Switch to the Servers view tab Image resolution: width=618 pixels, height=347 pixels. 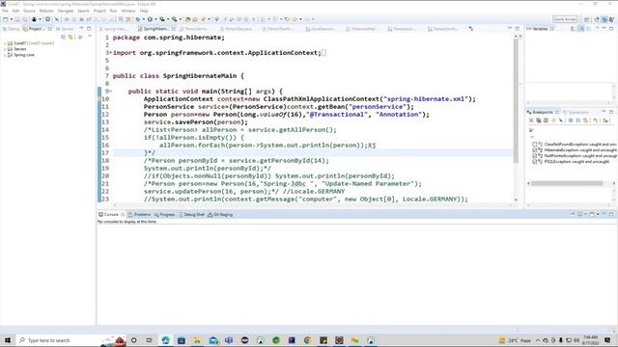click(65, 29)
